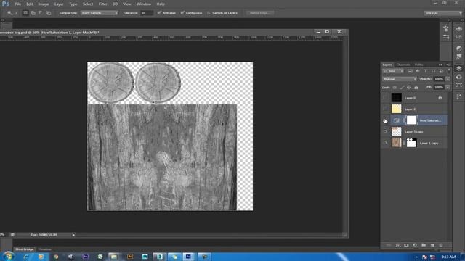
Task: Select the Layers tab
Action: point(387,65)
